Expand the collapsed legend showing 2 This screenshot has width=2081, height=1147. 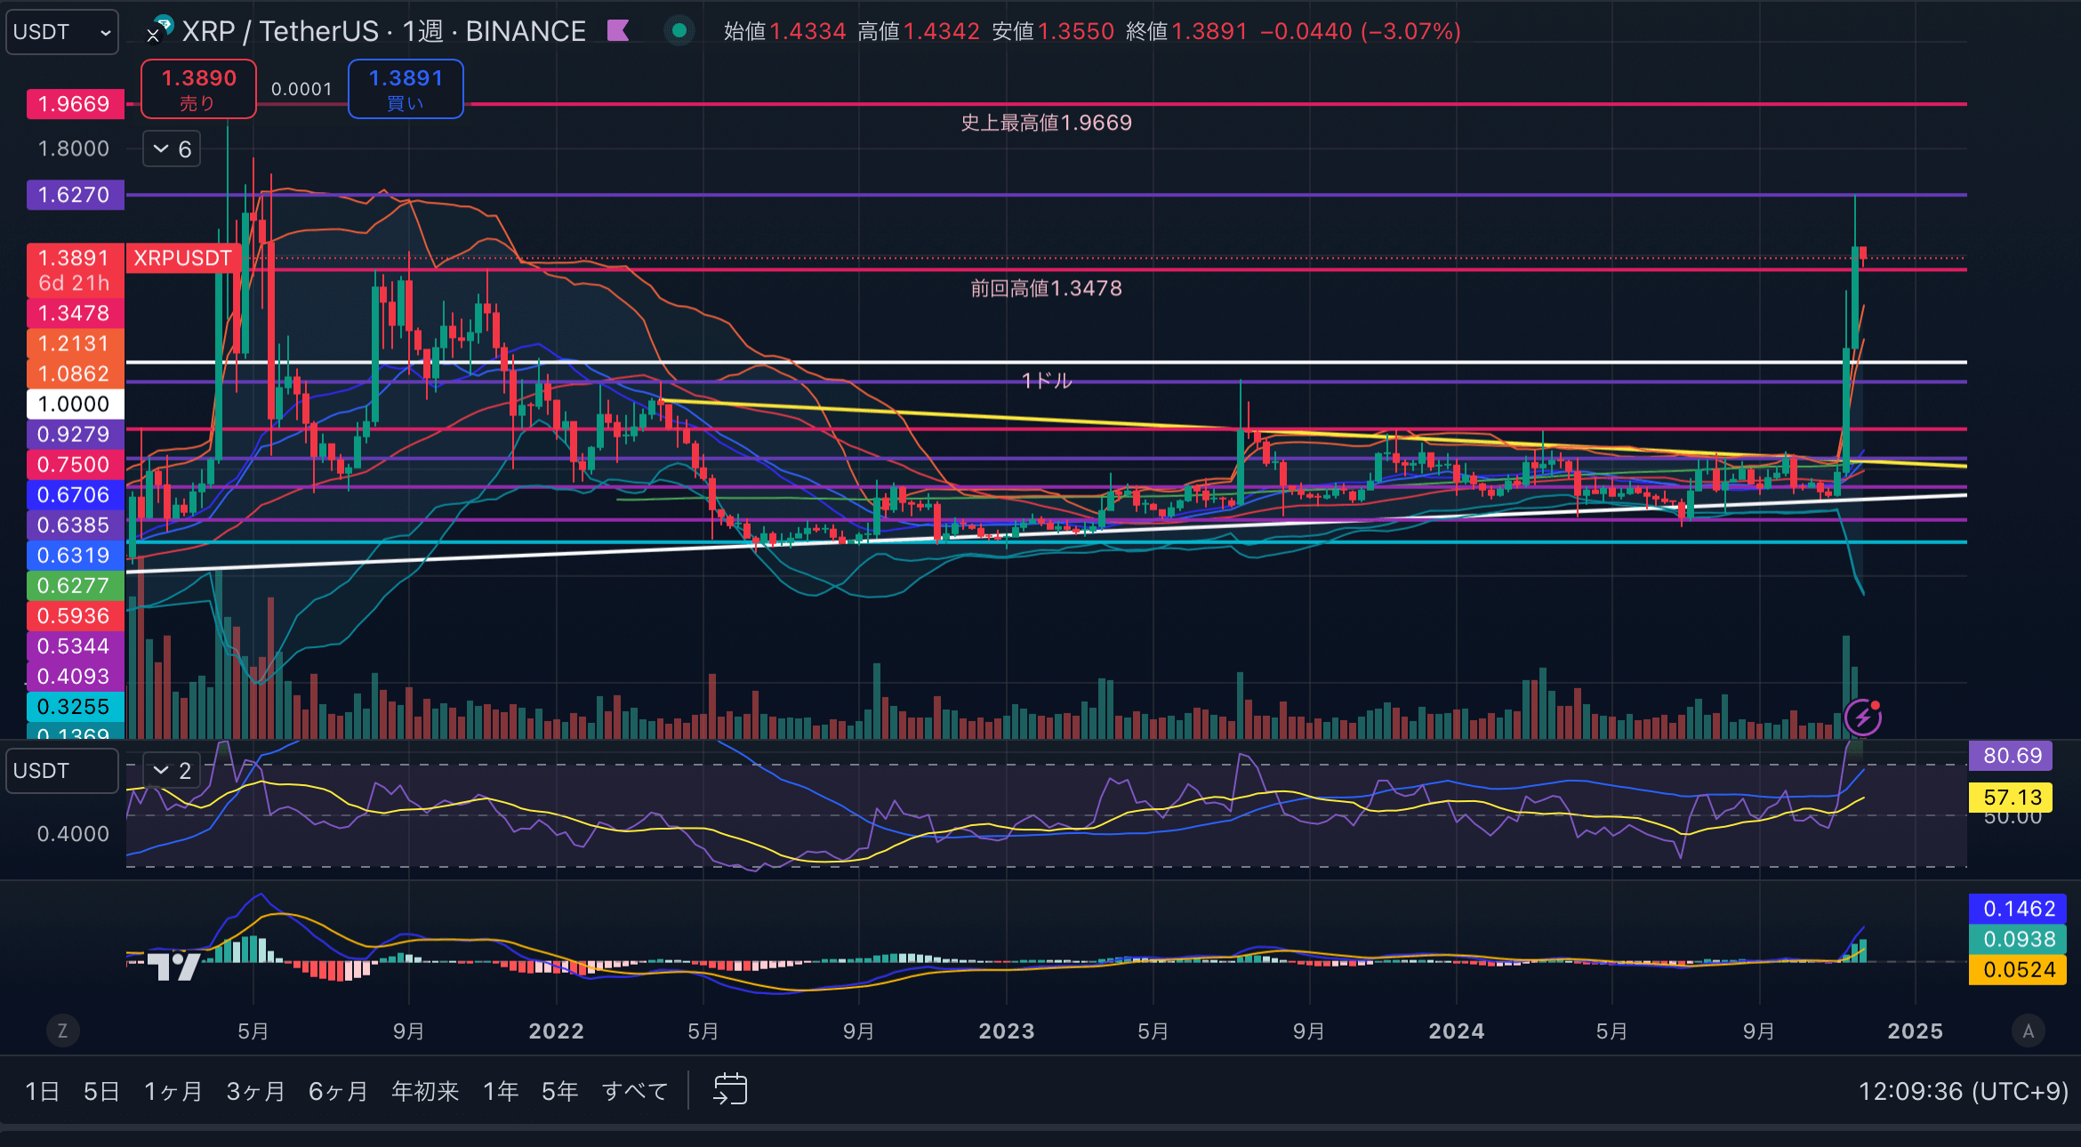(x=172, y=771)
